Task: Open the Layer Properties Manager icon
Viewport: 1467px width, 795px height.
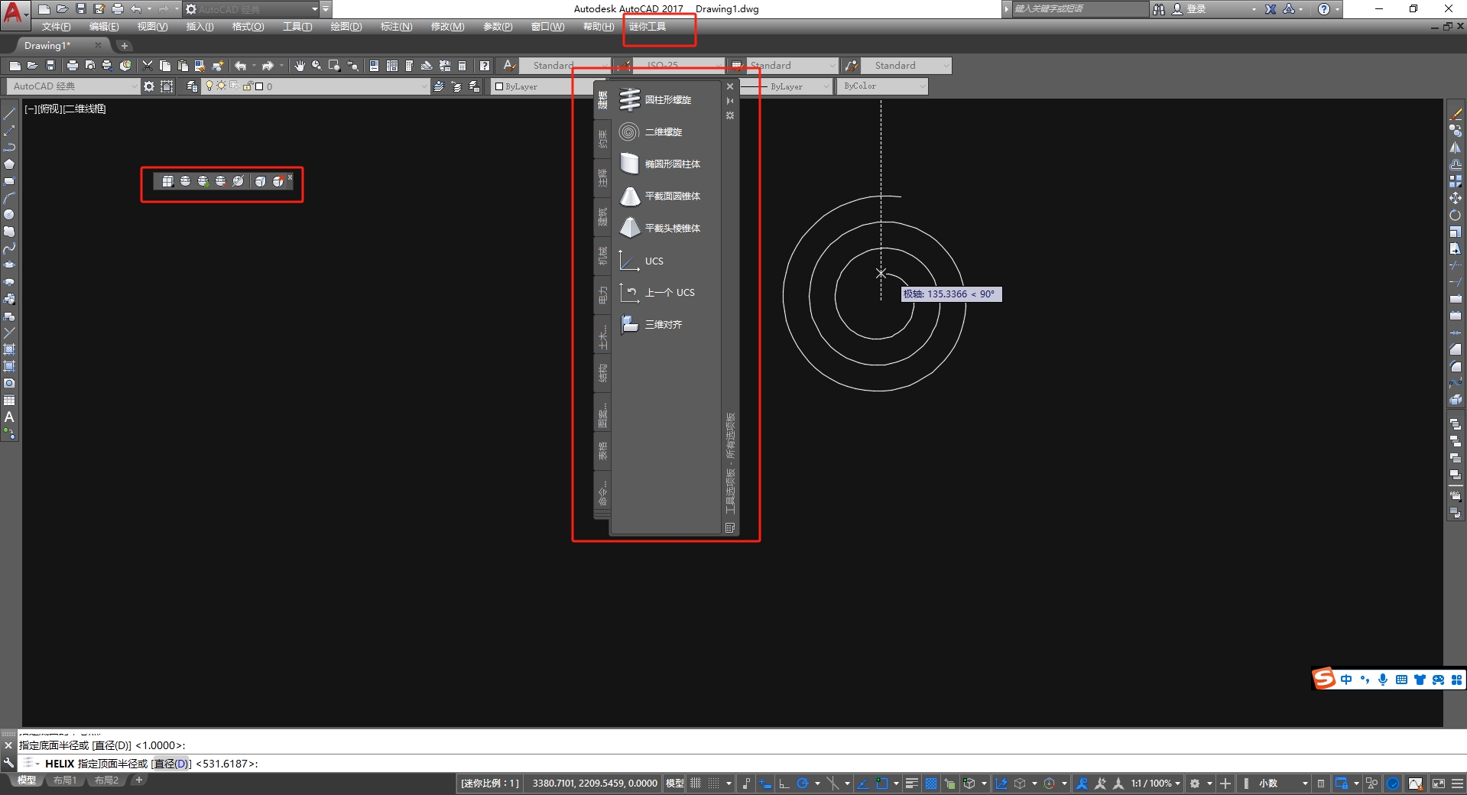Action: 192,86
